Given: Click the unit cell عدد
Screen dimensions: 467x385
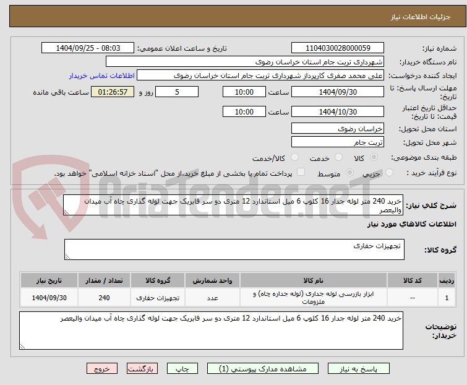Looking at the screenshot, I should point(212,298).
